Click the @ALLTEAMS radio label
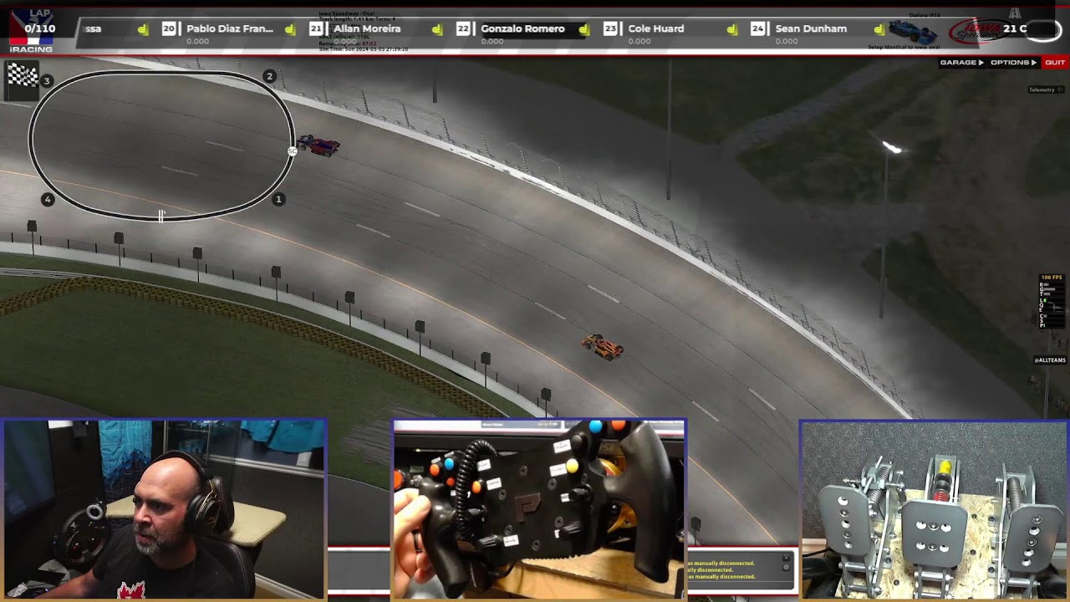Image resolution: width=1070 pixels, height=602 pixels. point(1050,360)
